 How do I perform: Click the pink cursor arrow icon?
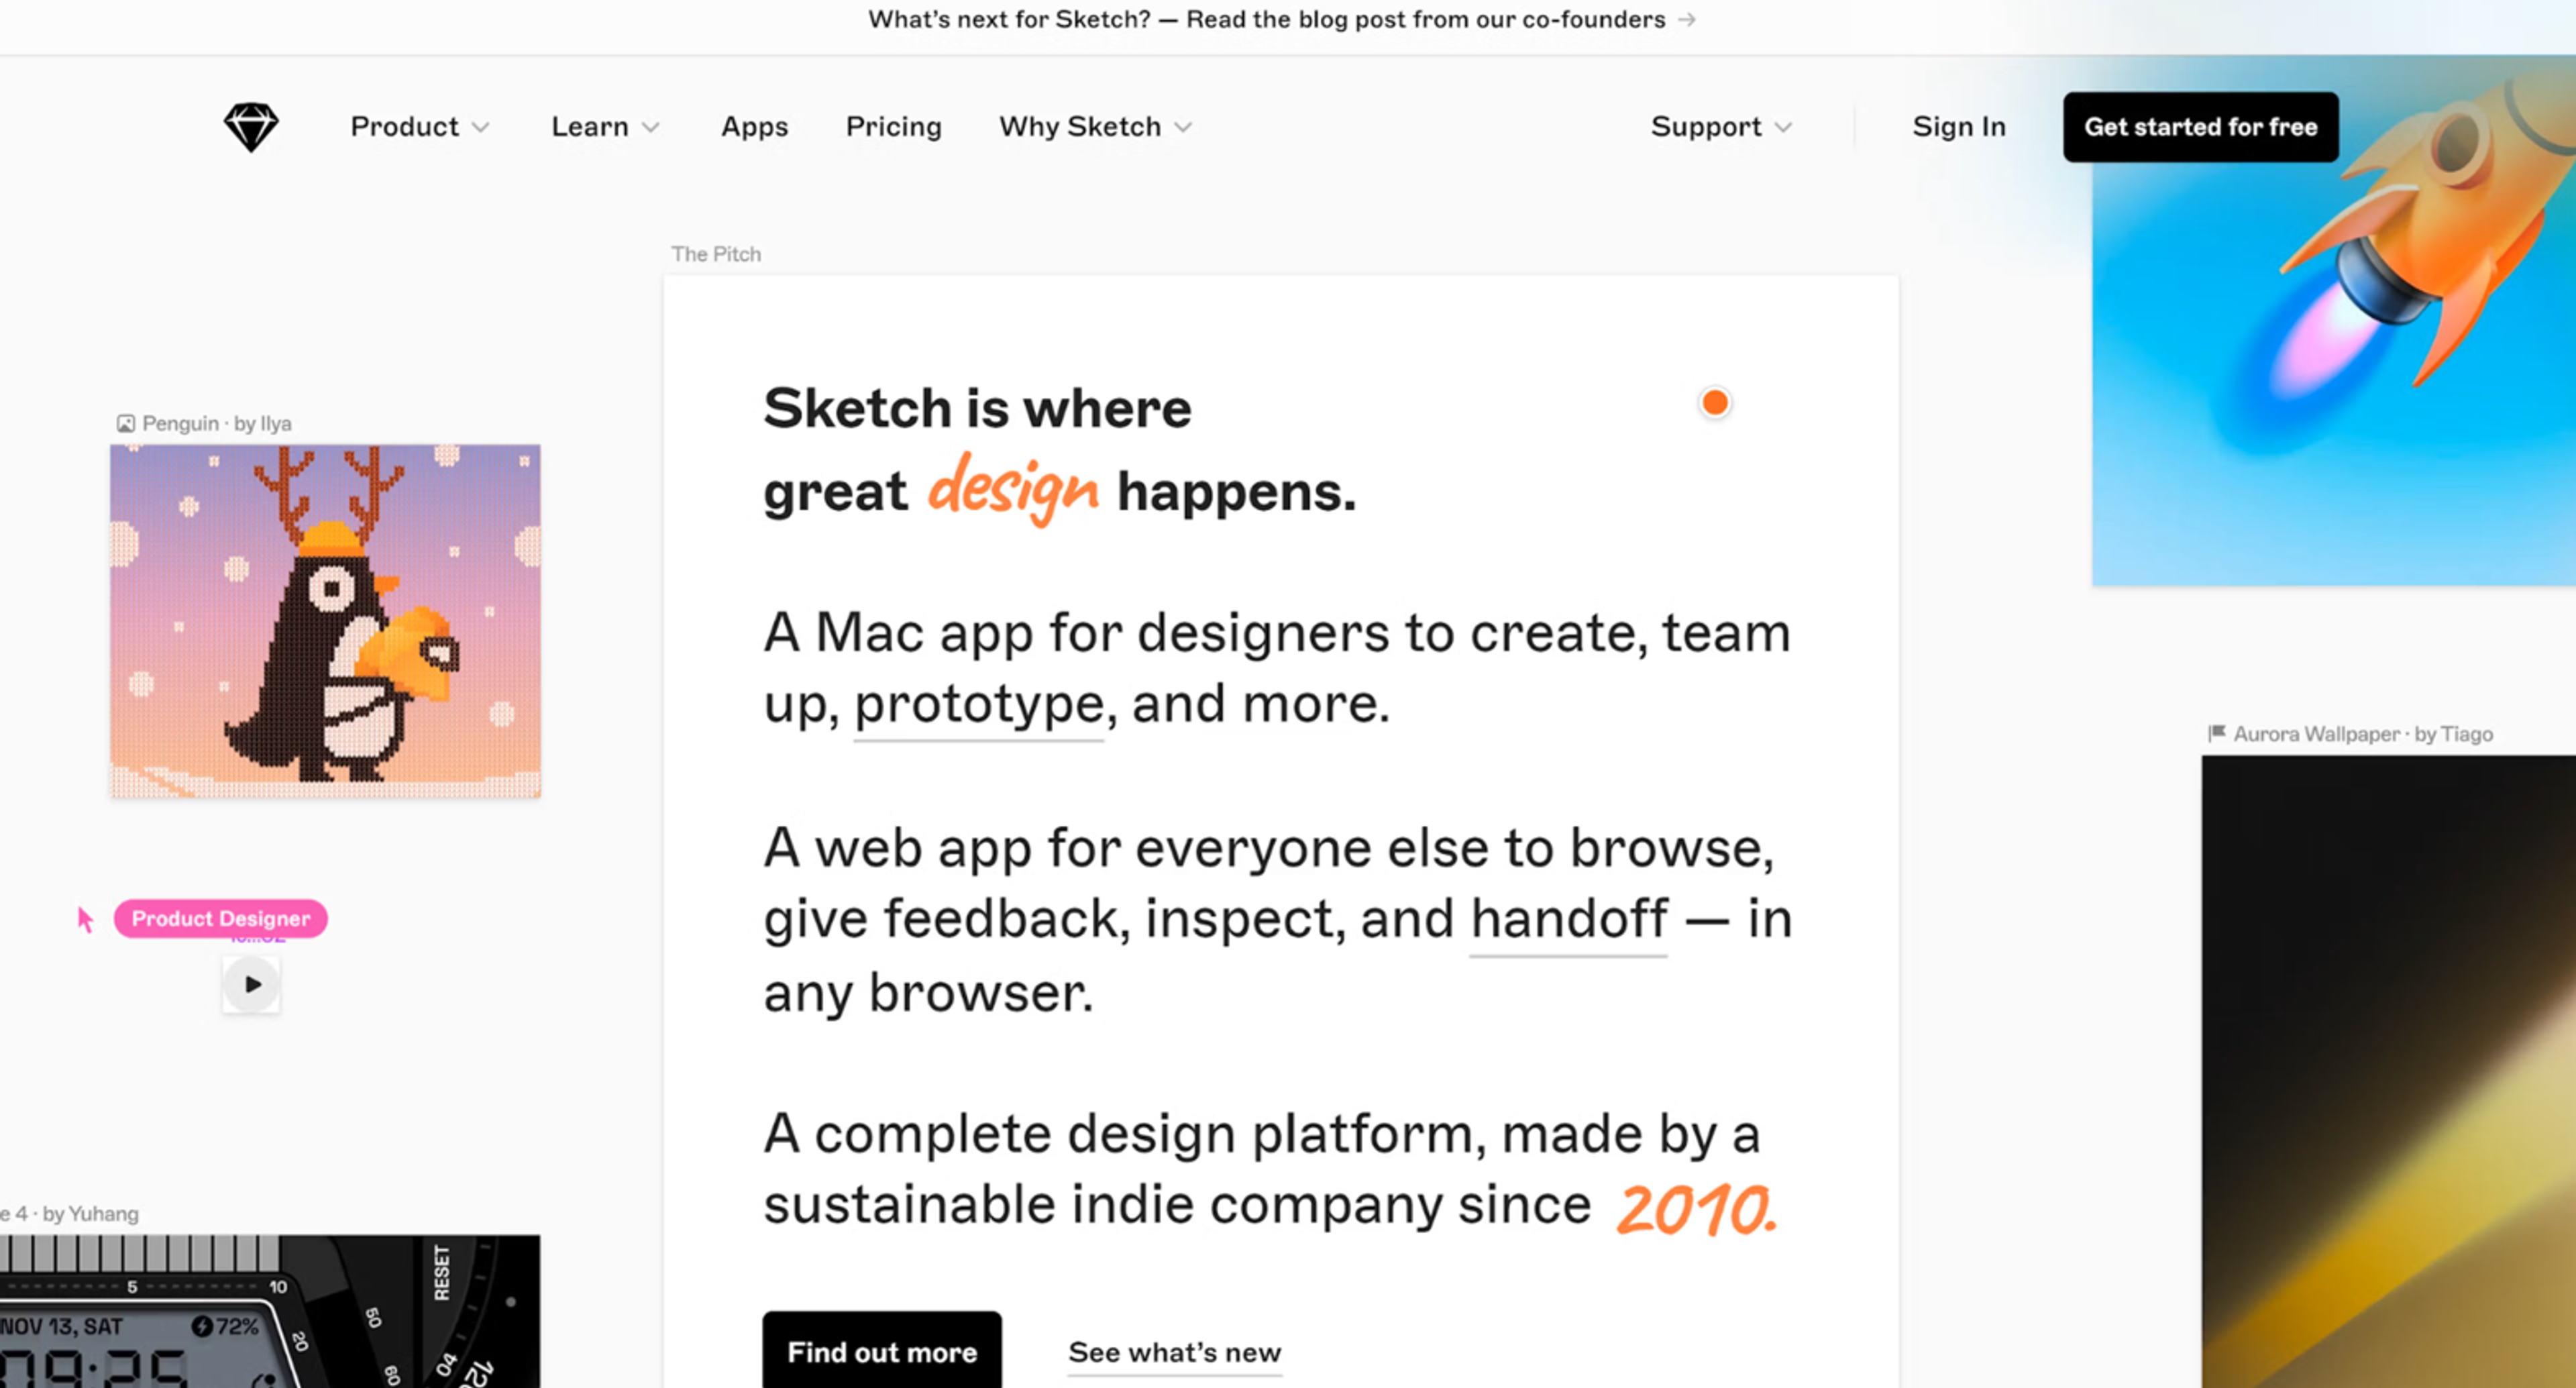(x=85, y=919)
